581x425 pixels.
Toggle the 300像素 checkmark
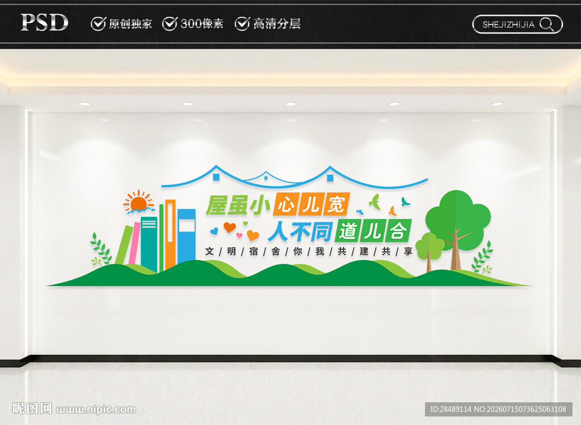click(170, 24)
